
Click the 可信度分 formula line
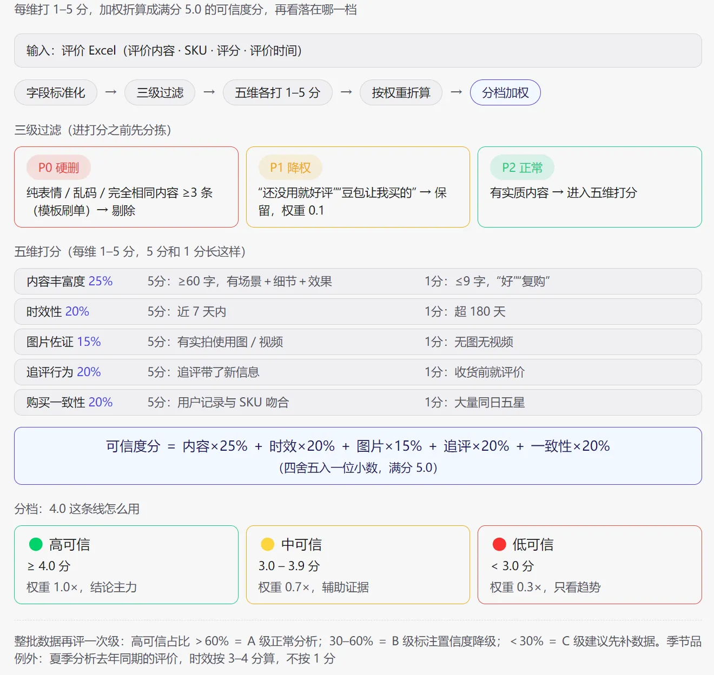click(358, 446)
